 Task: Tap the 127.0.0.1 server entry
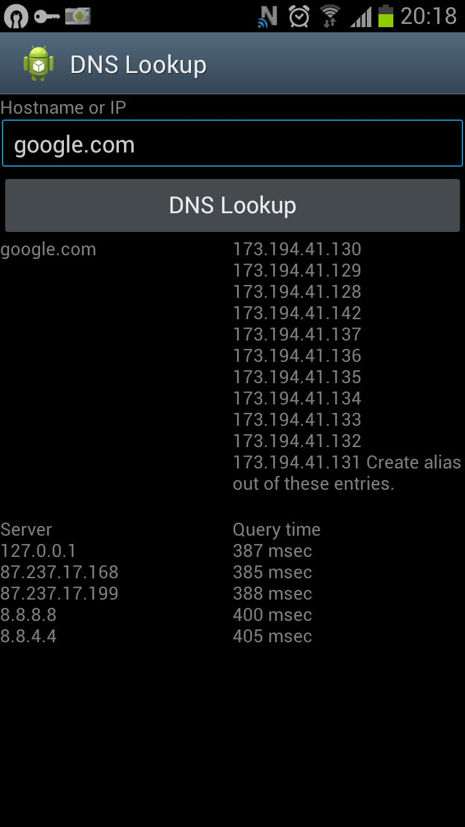coord(38,551)
